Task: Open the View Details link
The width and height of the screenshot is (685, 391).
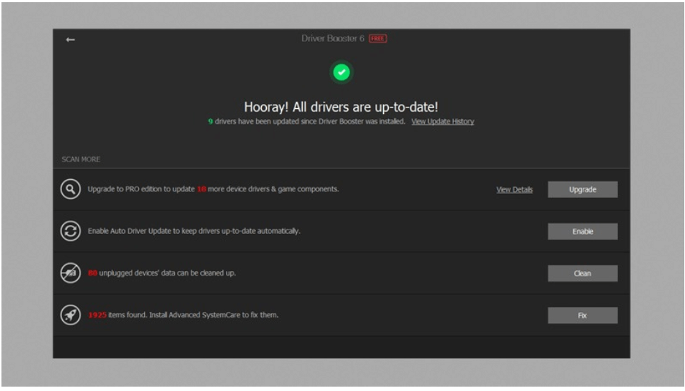Action: coord(514,190)
